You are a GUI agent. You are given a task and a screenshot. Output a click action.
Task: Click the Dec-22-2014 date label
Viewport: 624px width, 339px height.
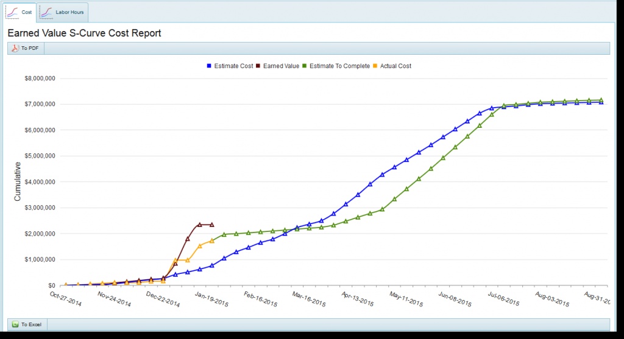163,299
